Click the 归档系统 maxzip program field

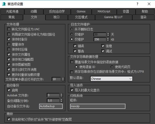point(98,106)
